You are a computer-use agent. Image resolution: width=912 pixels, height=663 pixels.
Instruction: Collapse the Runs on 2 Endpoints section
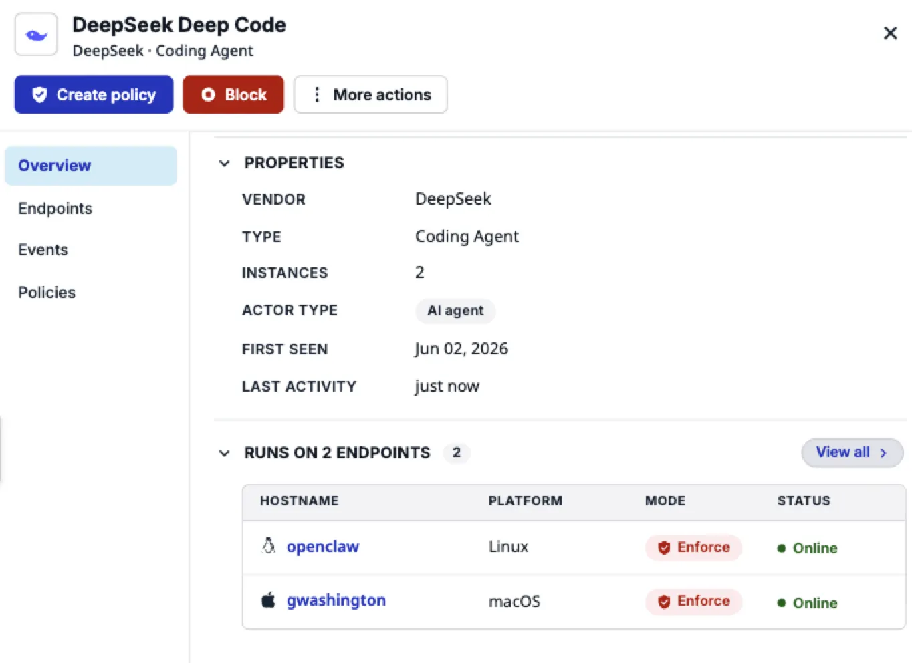click(225, 453)
